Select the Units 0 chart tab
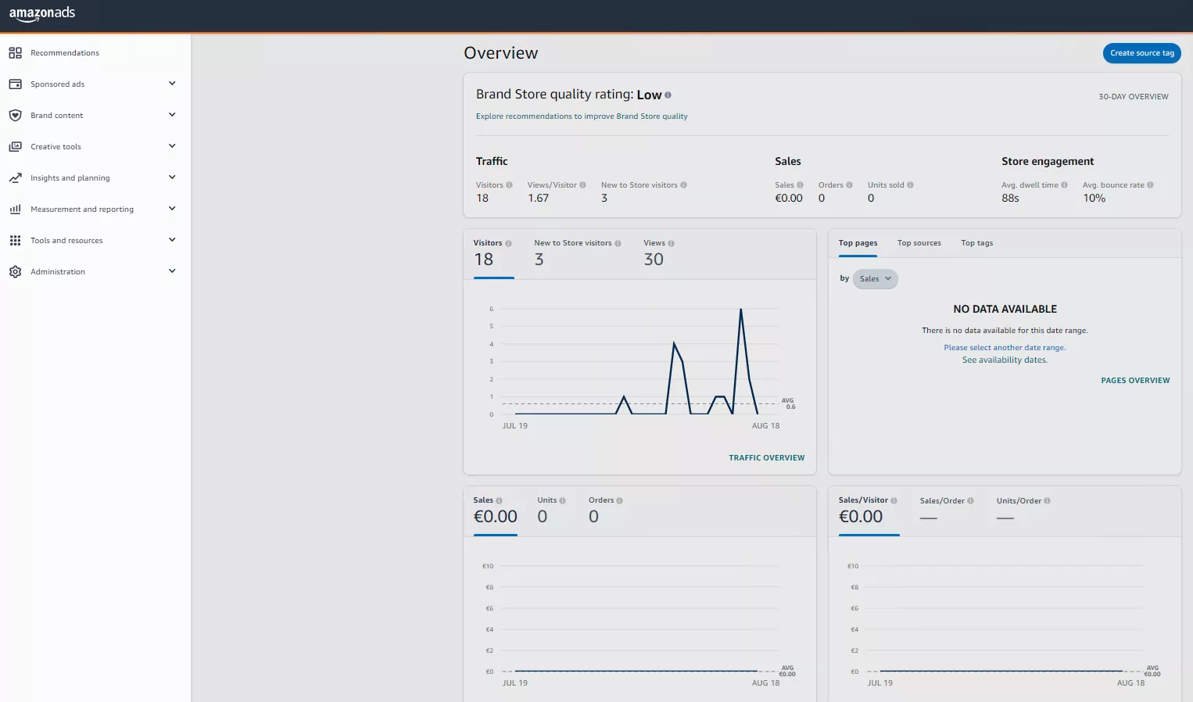Image resolution: width=1193 pixels, height=702 pixels. point(551,510)
